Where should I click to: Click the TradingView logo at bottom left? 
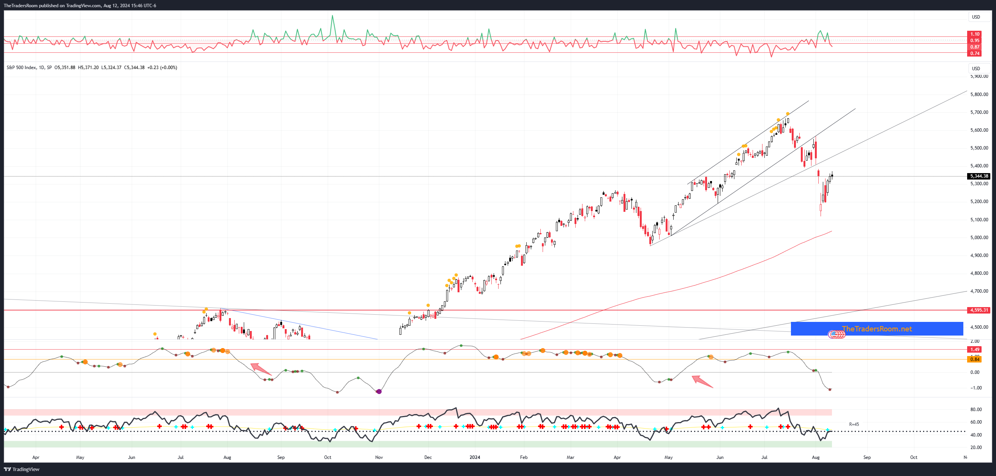22,469
